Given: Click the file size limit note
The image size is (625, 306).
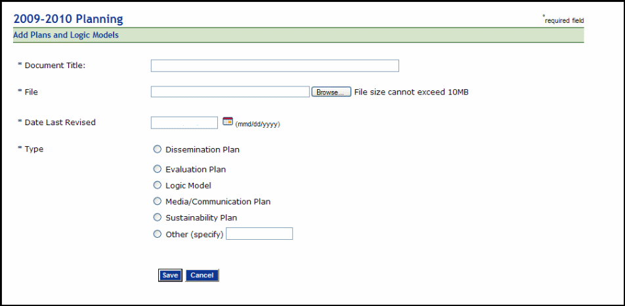Looking at the screenshot, I should click(x=411, y=92).
